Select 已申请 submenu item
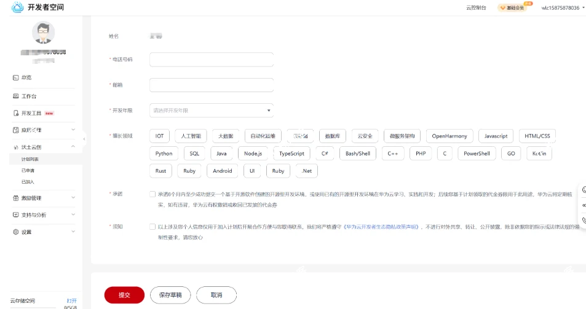The width and height of the screenshot is (586, 309). pyautogui.click(x=28, y=171)
